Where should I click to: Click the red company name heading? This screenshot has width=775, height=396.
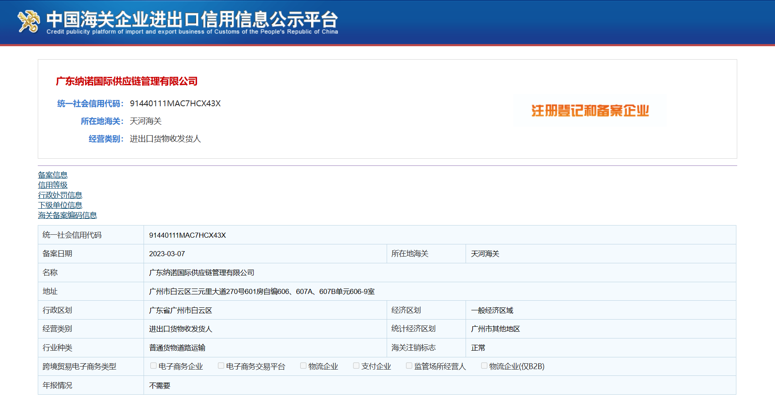(127, 81)
